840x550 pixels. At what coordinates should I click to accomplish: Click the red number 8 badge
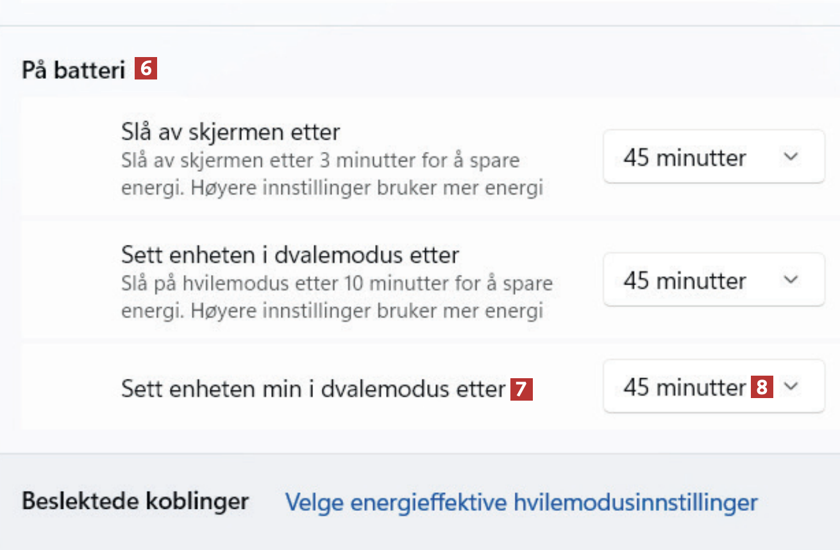762,387
